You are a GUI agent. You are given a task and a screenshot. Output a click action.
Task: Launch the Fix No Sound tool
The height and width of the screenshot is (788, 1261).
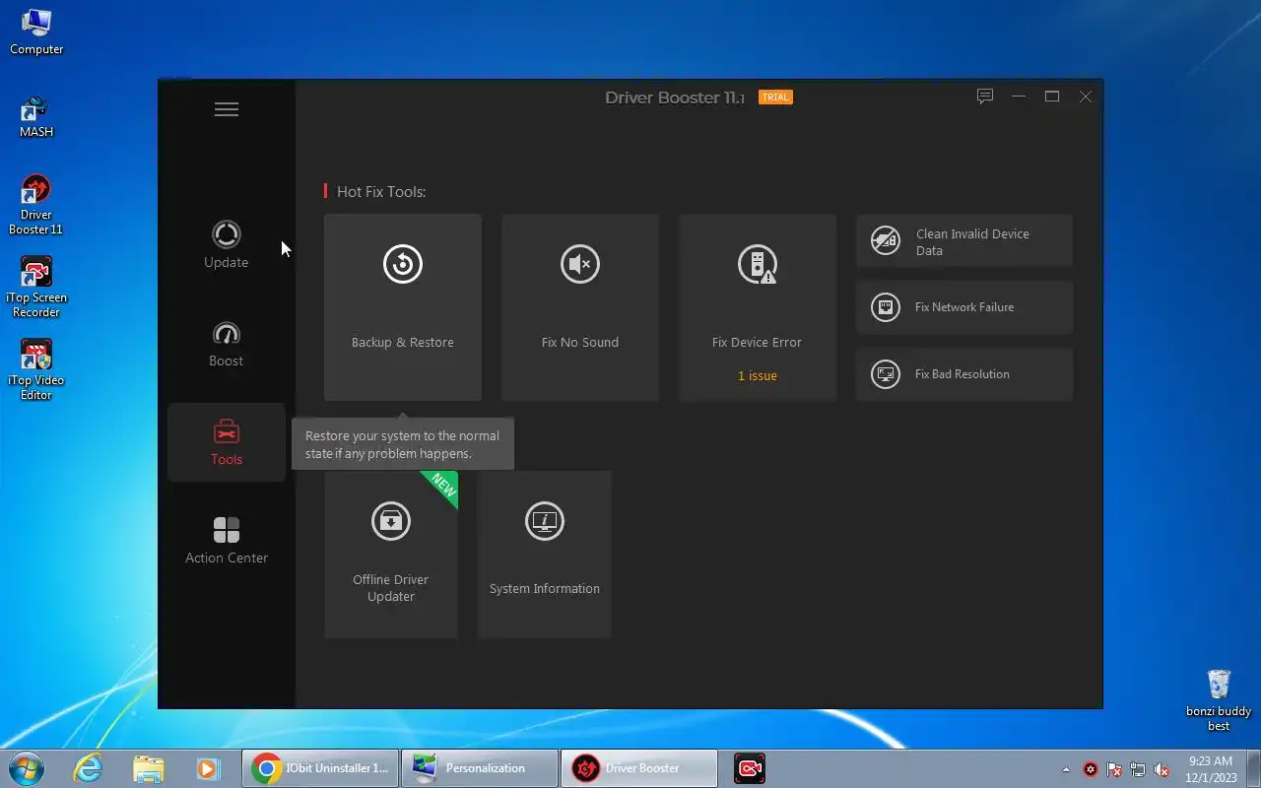580,307
